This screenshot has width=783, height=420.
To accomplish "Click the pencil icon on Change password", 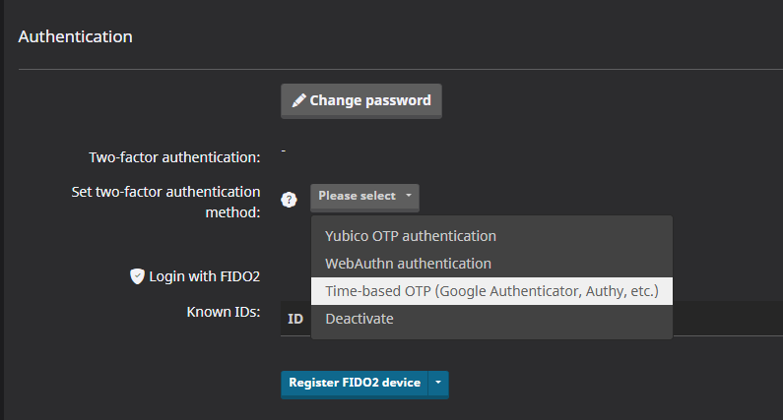I will click(x=298, y=100).
